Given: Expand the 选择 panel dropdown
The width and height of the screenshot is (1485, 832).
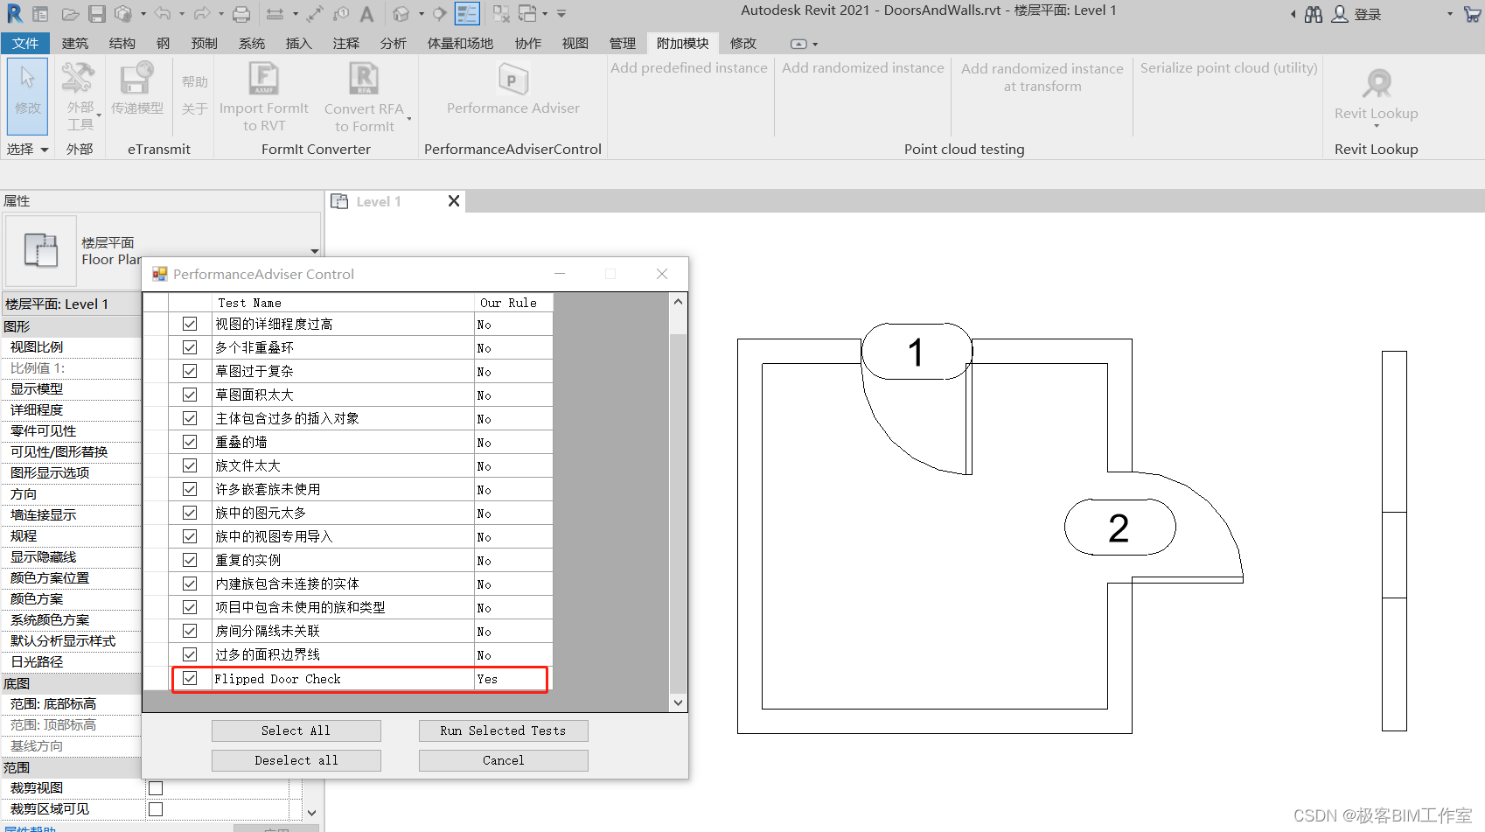Looking at the screenshot, I should tap(45, 149).
